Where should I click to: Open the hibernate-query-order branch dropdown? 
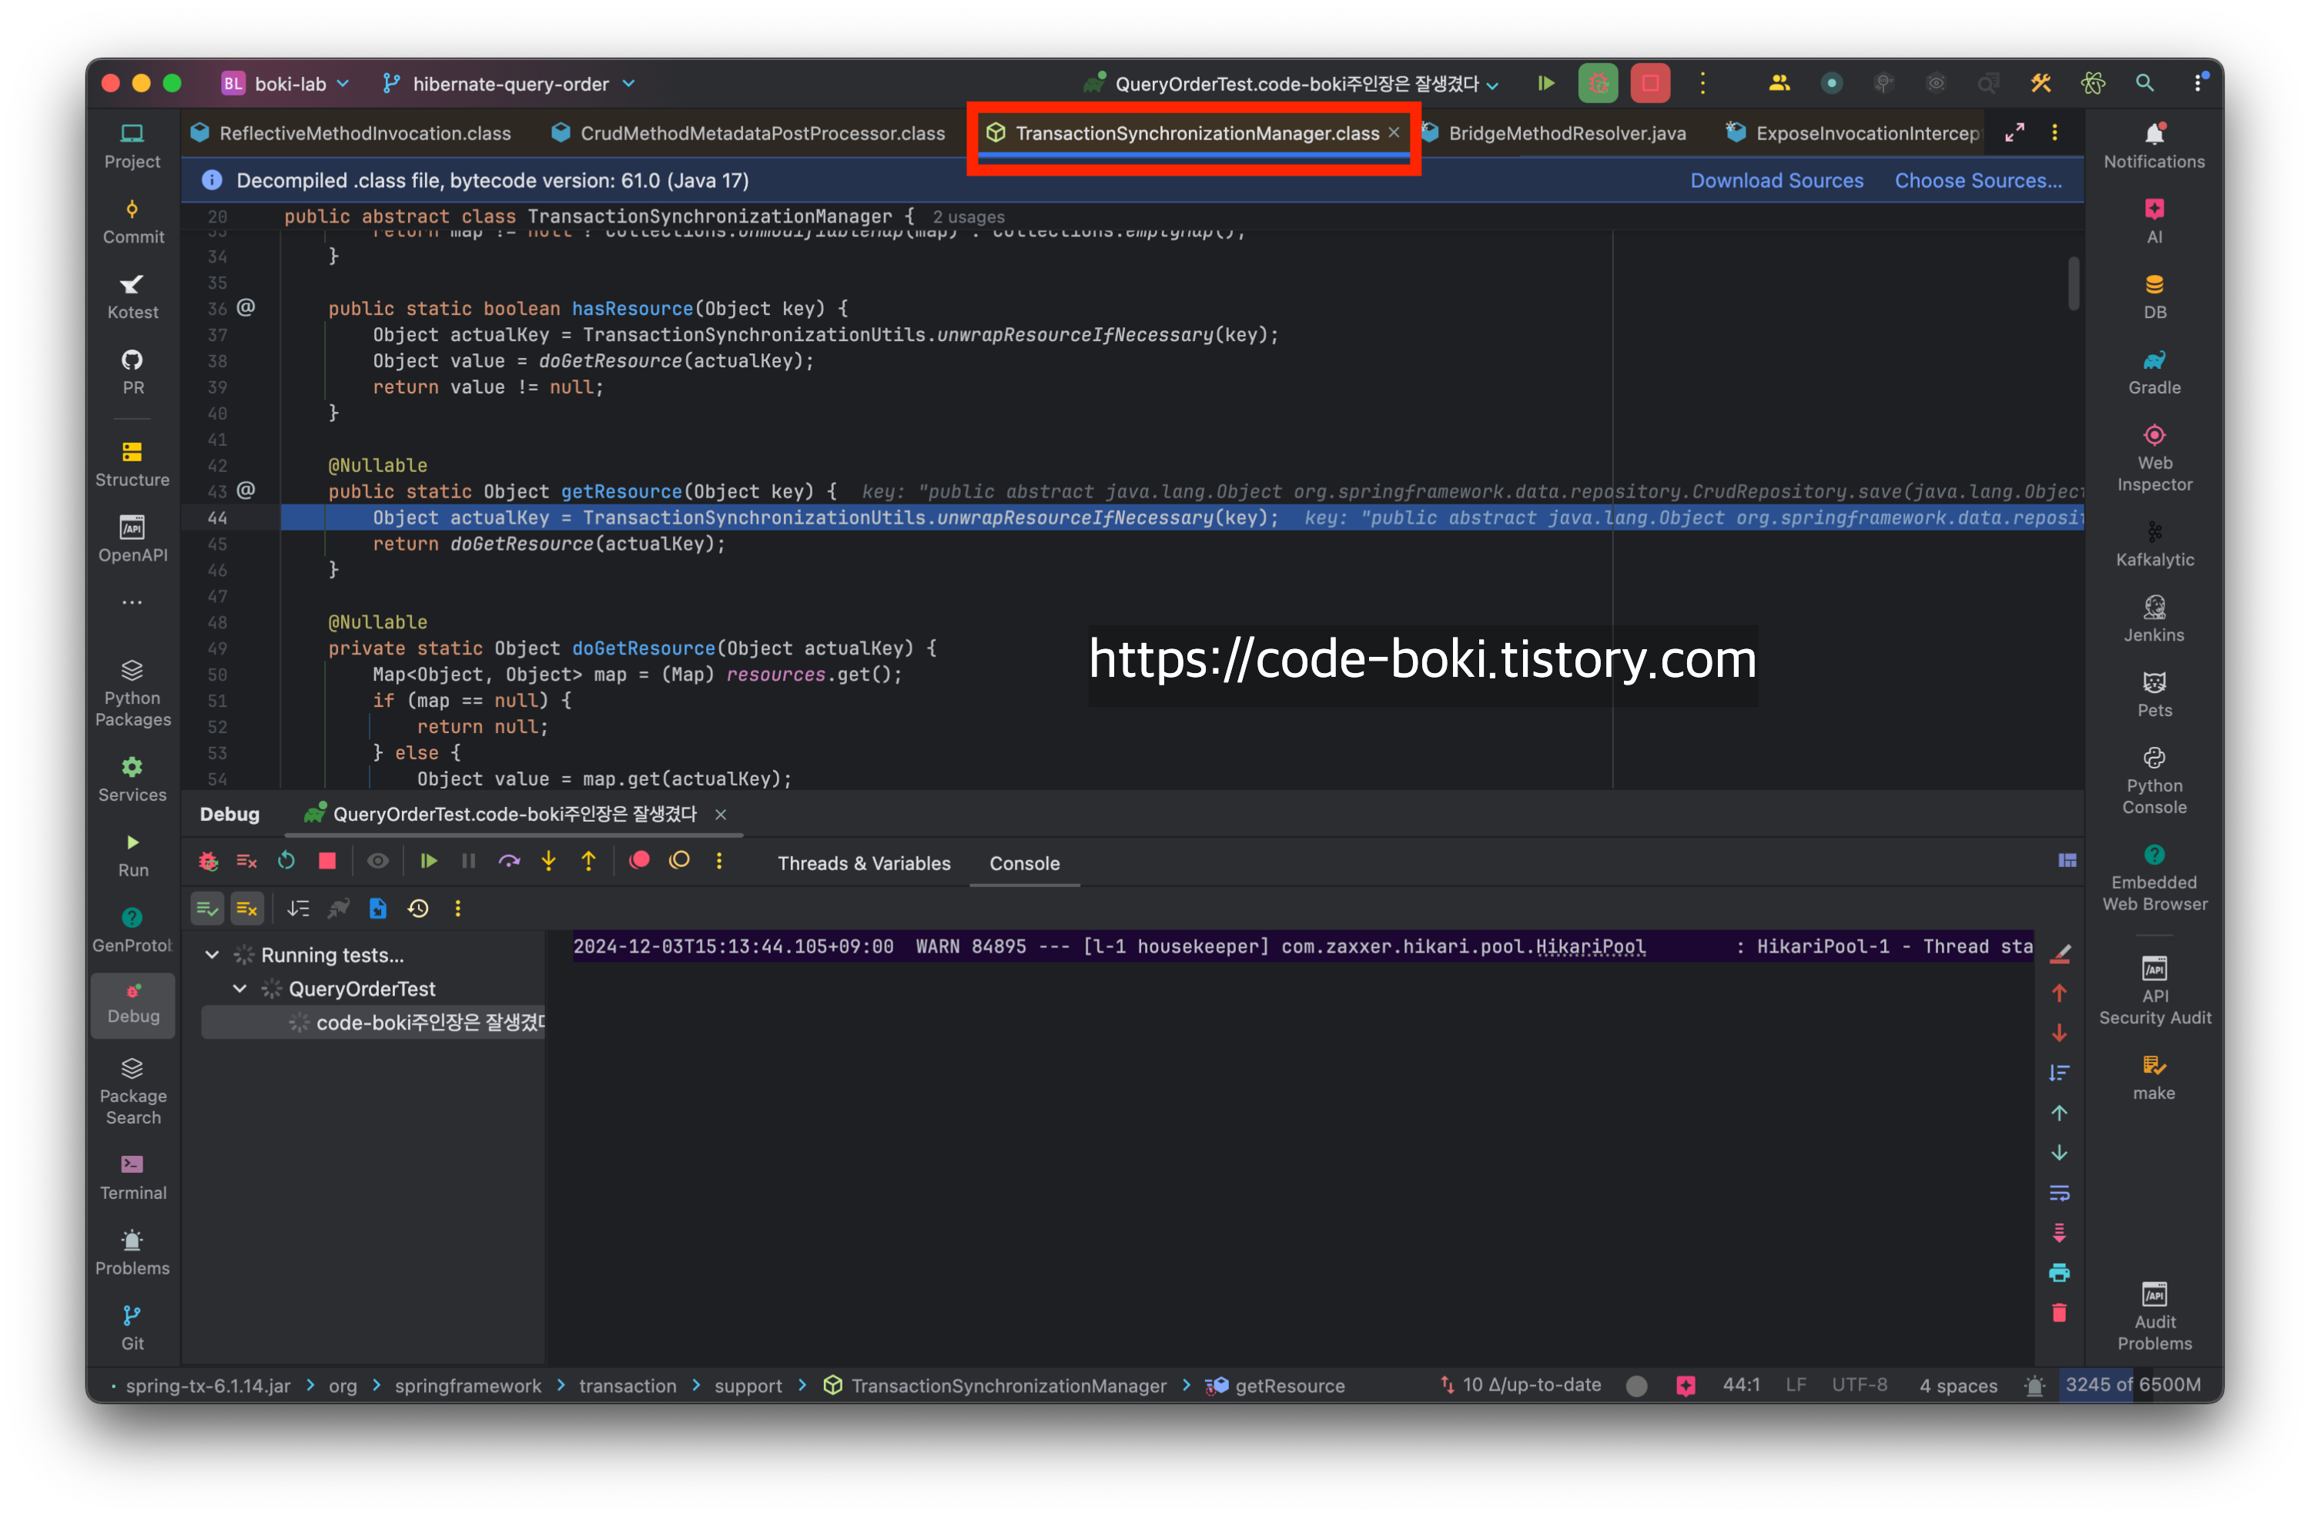coord(510,85)
